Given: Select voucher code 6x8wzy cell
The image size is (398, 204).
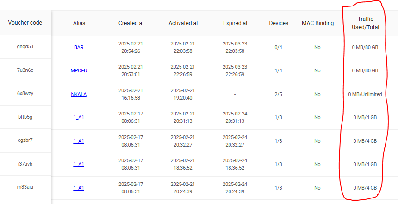Looking at the screenshot, I should (25, 93).
